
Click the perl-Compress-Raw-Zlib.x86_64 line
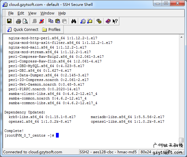coord(55,61)
